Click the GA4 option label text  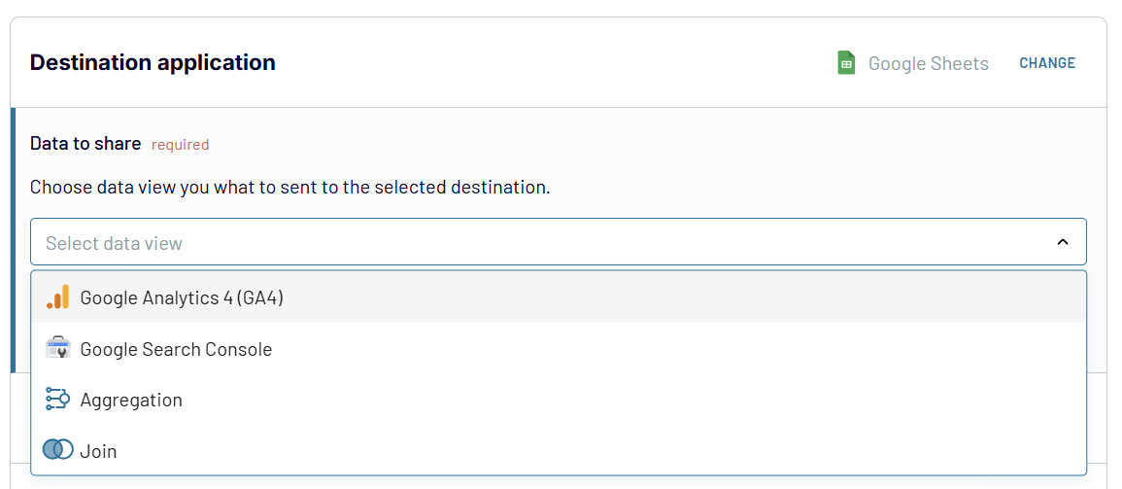(182, 297)
